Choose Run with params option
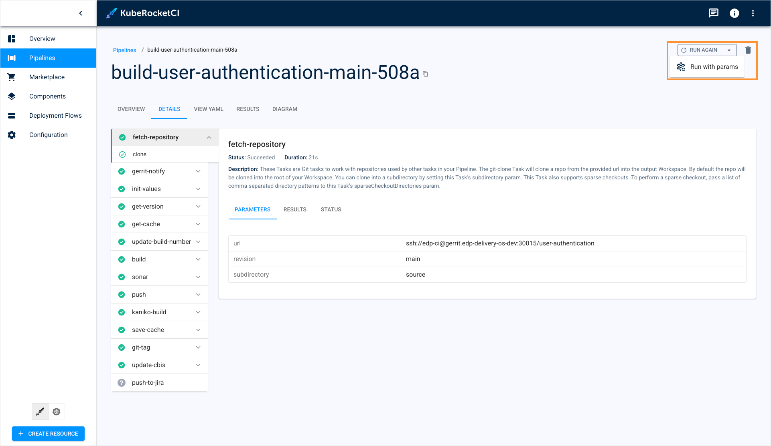 point(714,67)
